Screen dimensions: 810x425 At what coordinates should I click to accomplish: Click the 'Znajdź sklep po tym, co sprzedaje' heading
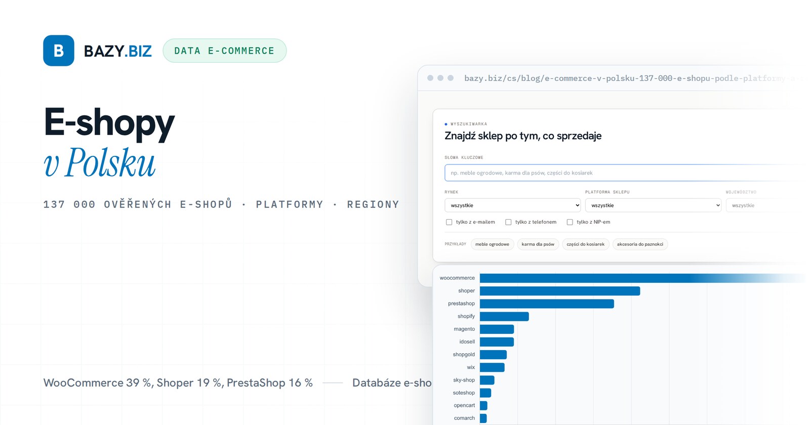click(x=523, y=136)
